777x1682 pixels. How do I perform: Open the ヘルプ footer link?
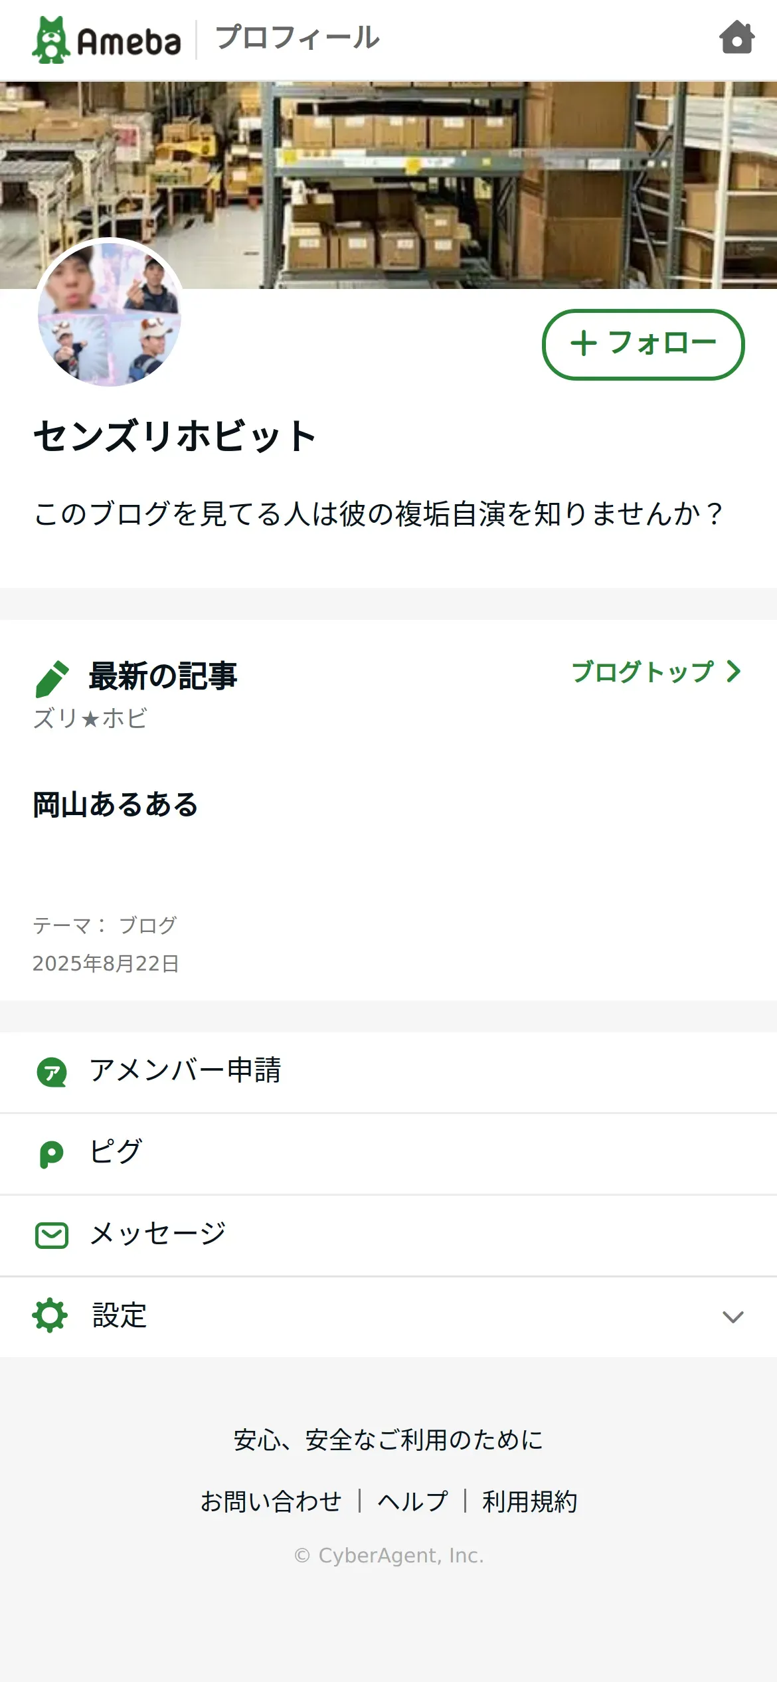coord(412,1501)
